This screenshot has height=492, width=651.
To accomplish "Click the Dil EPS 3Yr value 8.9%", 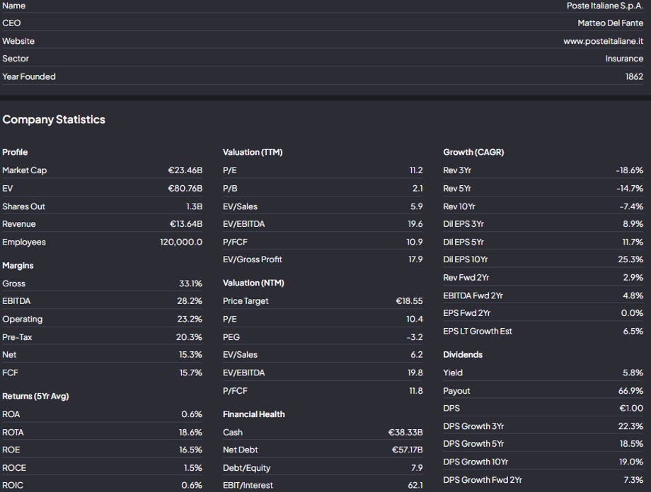I will 633,224.
